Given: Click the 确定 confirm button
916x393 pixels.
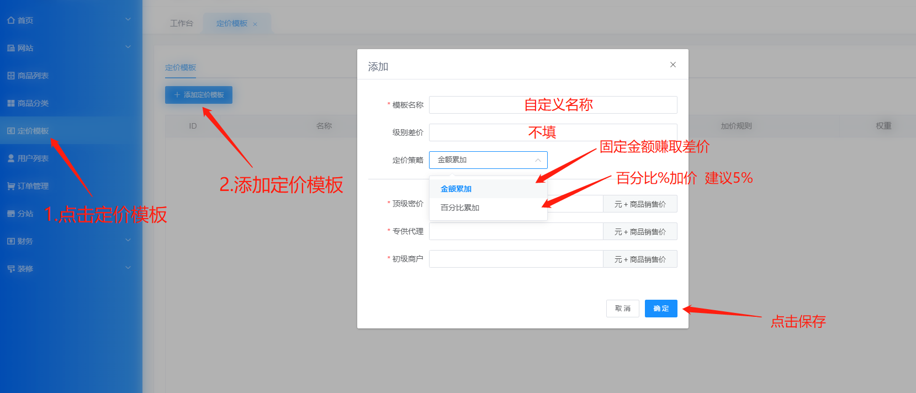Looking at the screenshot, I should point(661,309).
